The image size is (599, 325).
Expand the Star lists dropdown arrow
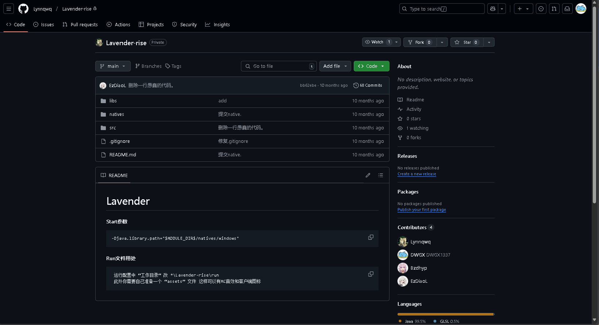(489, 42)
